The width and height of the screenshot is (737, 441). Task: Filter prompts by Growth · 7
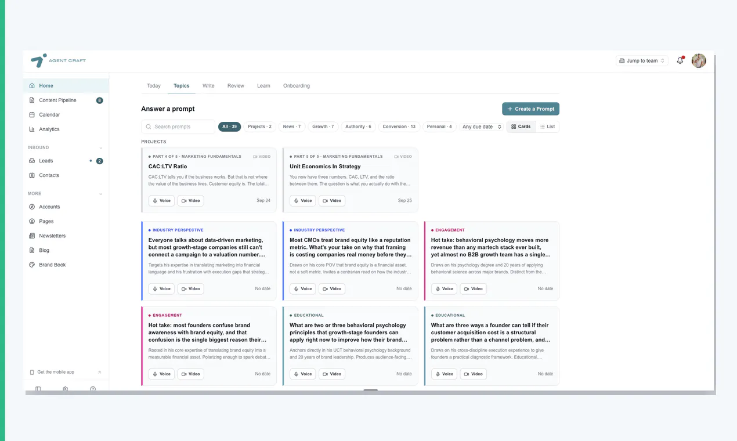(x=323, y=126)
